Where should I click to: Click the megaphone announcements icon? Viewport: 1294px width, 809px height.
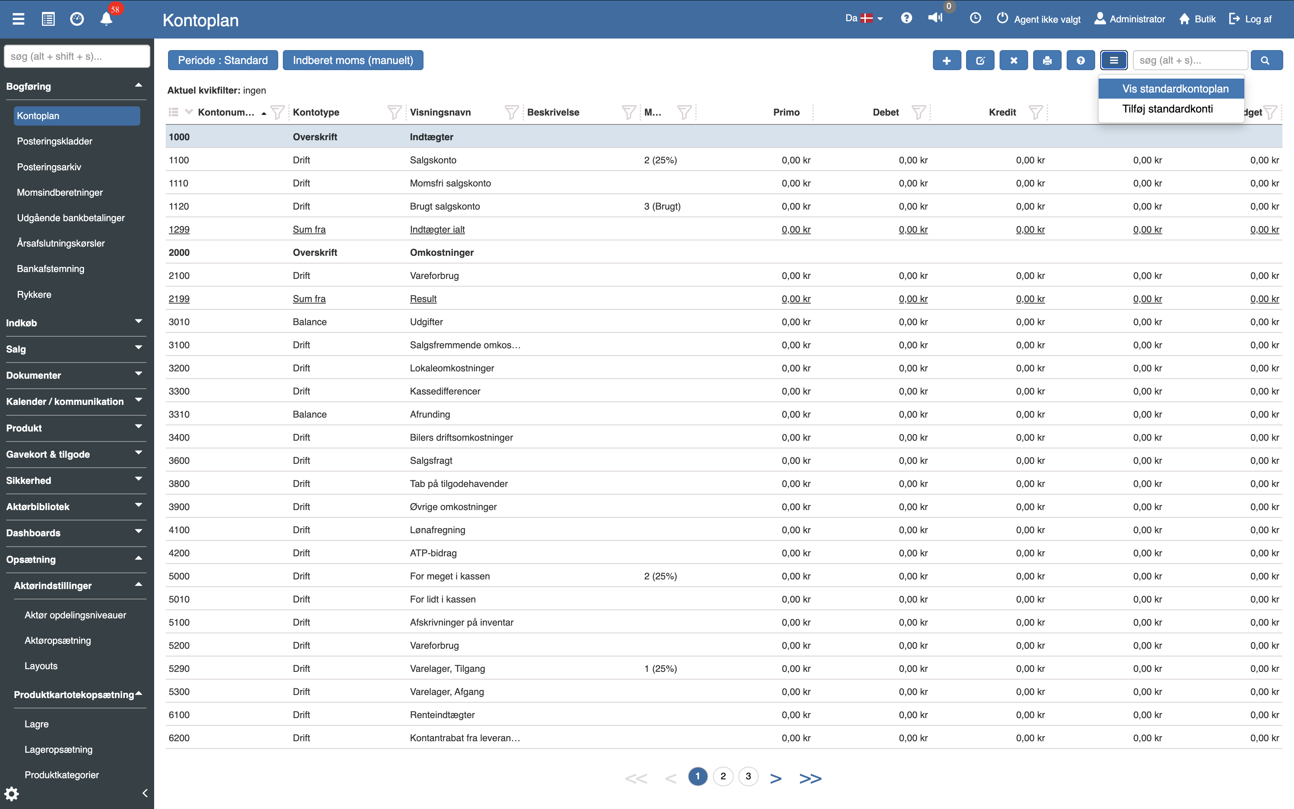click(935, 18)
